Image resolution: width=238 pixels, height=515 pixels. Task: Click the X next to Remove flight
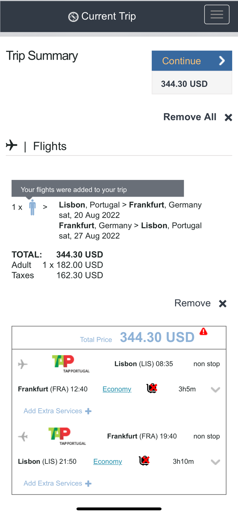[x=223, y=304]
